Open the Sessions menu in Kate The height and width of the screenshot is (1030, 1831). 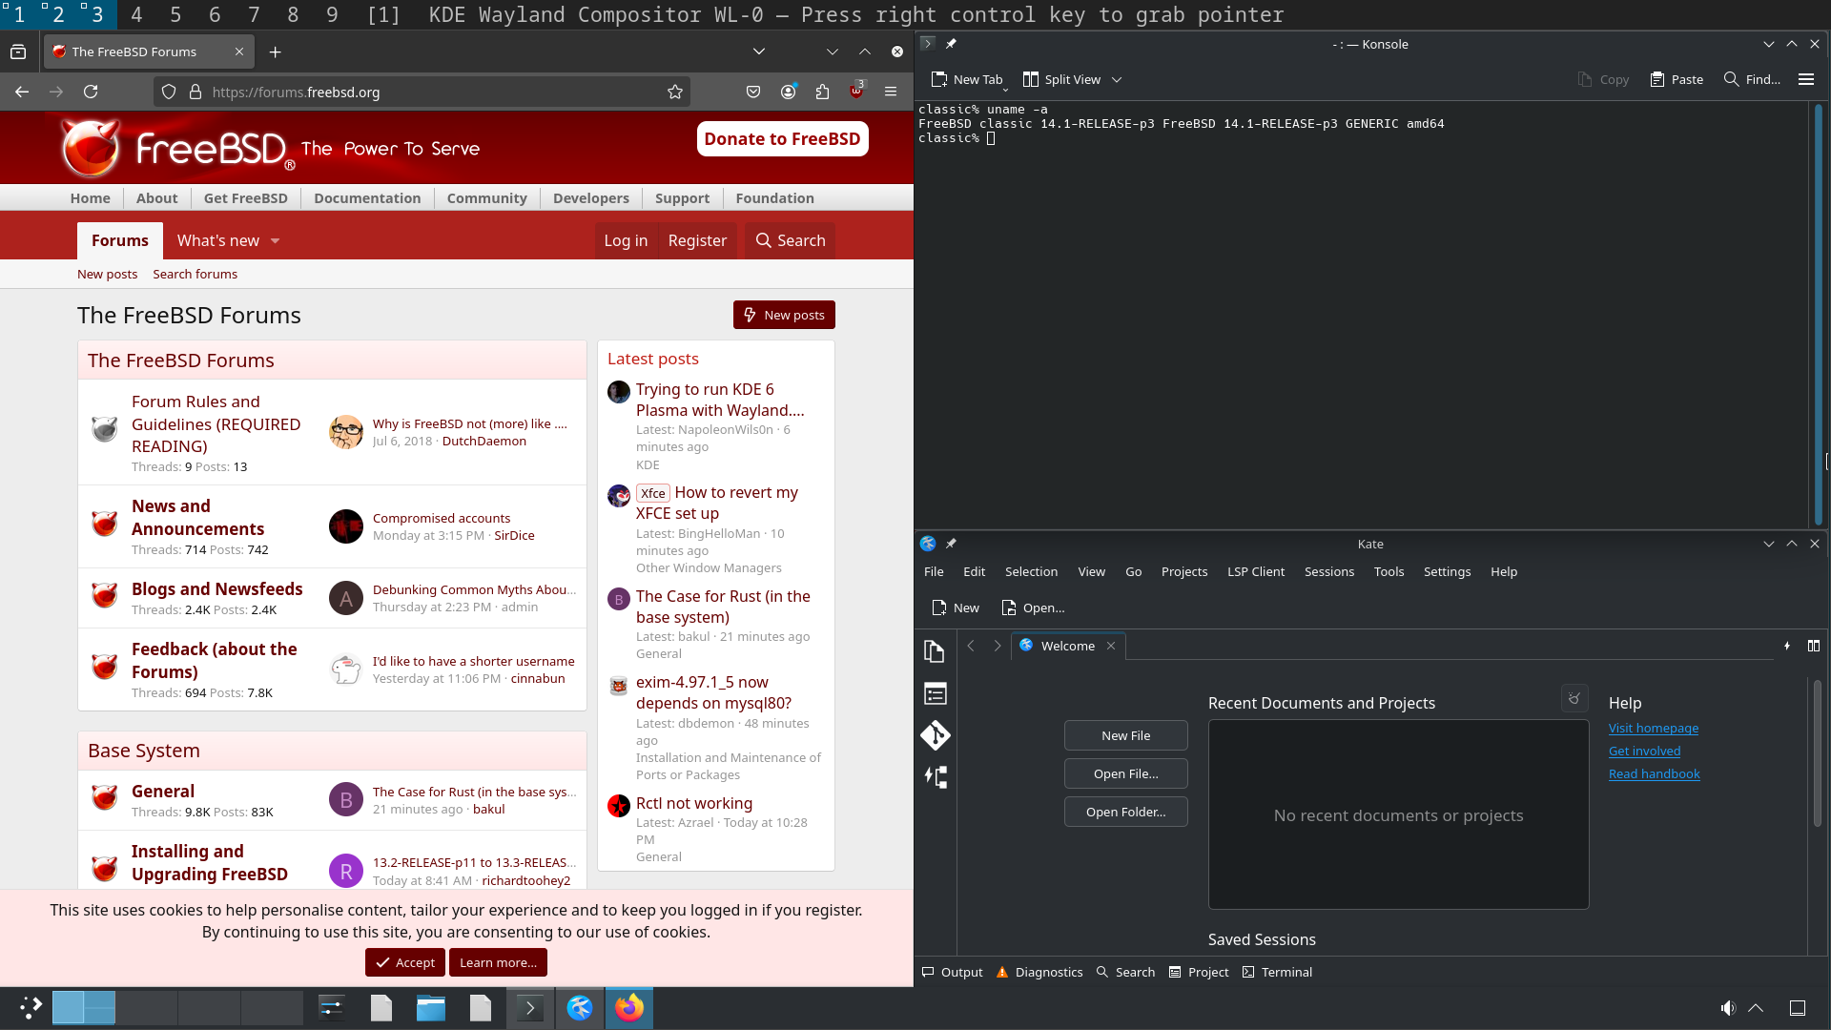(x=1328, y=572)
